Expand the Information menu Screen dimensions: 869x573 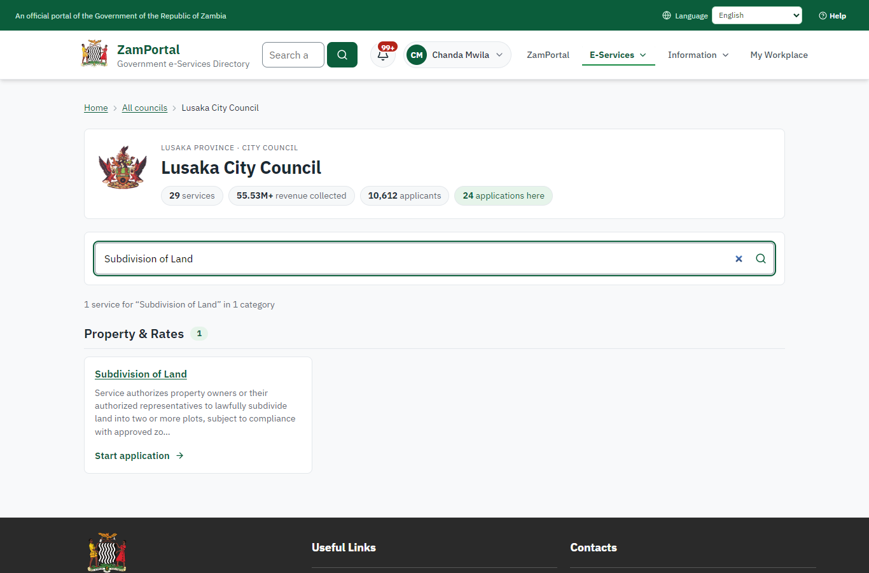click(698, 55)
